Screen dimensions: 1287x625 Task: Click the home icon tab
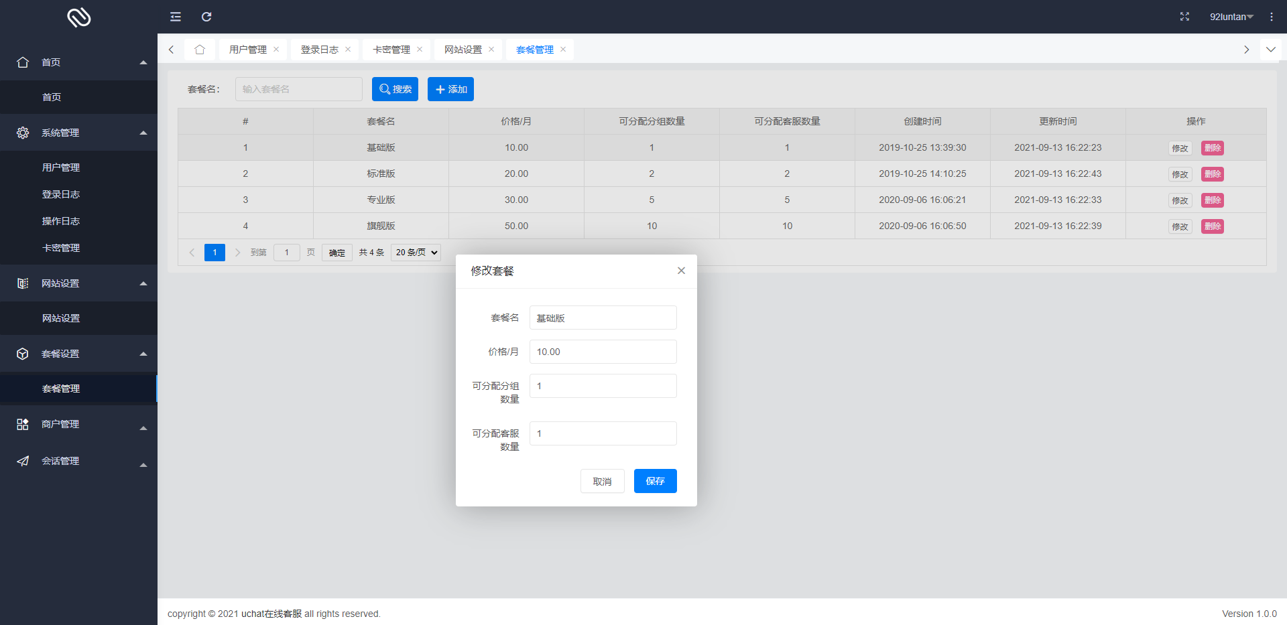pyautogui.click(x=200, y=50)
